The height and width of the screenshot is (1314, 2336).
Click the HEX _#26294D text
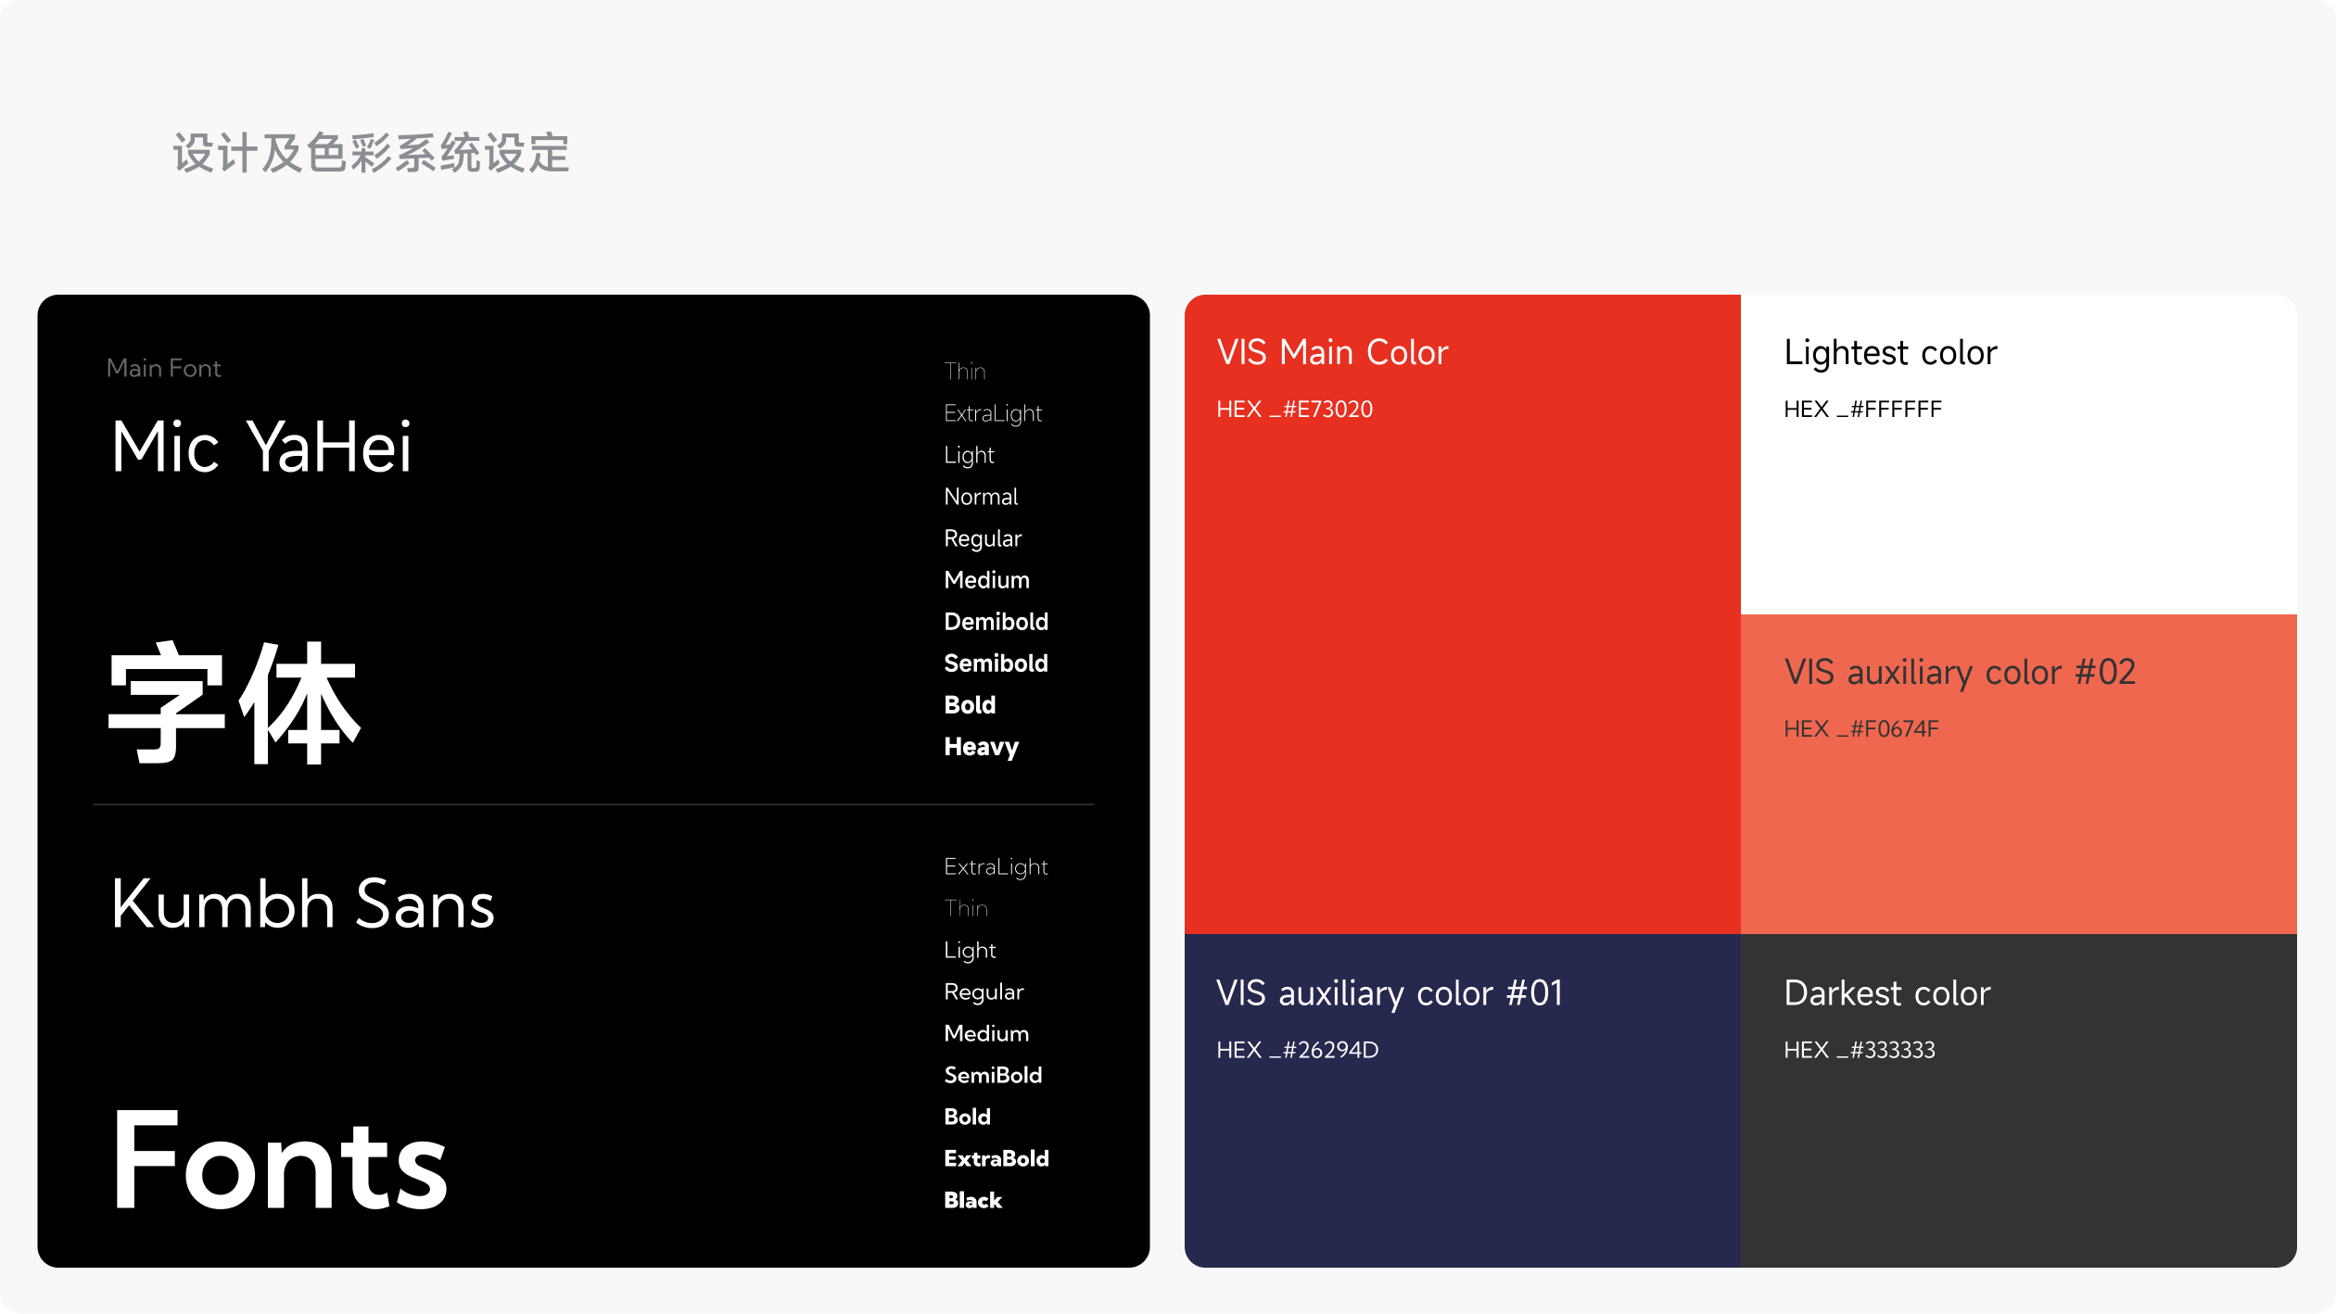(x=1297, y=1050)
